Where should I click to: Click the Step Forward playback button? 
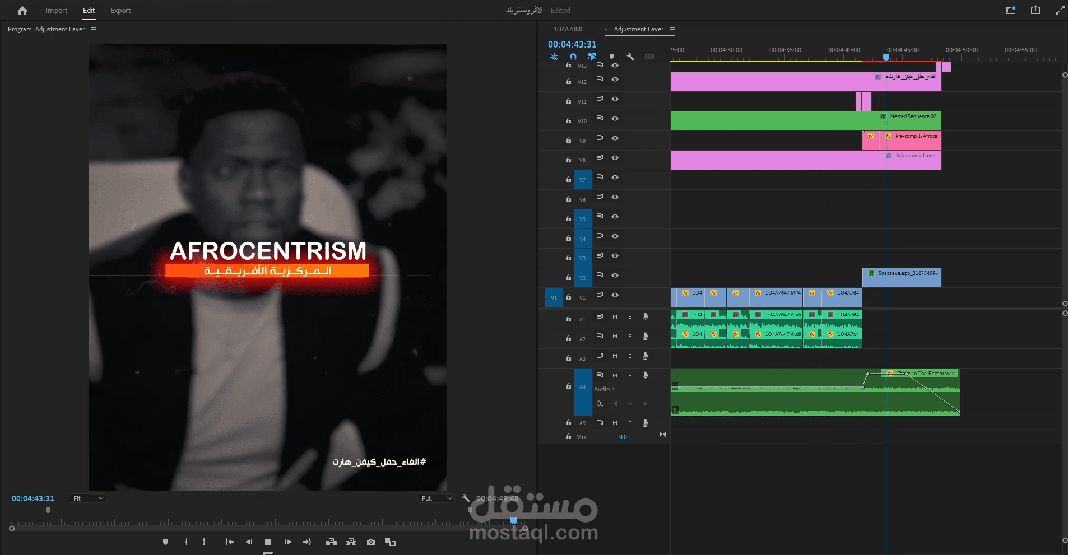pyautogui.click(x=287, y=542)
